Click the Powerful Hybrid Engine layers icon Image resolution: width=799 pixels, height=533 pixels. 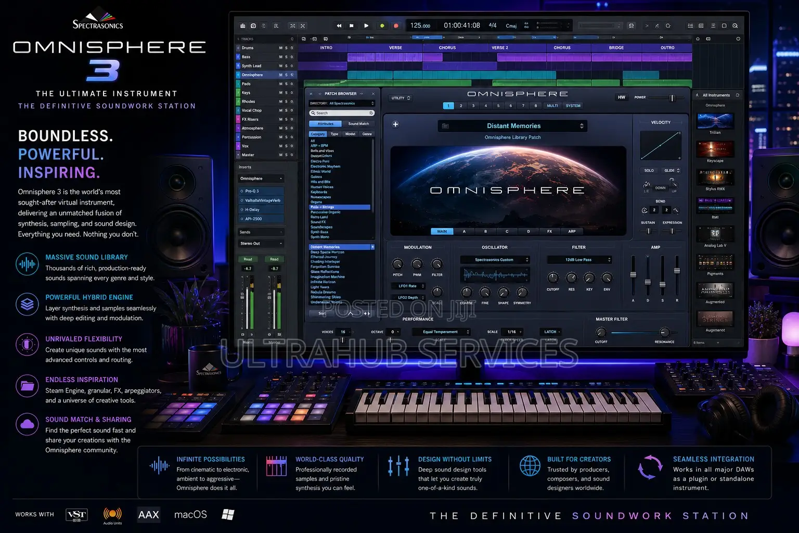click(x=27, y=304)
